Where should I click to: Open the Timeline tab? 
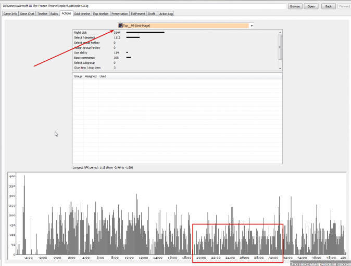[42, 14]
